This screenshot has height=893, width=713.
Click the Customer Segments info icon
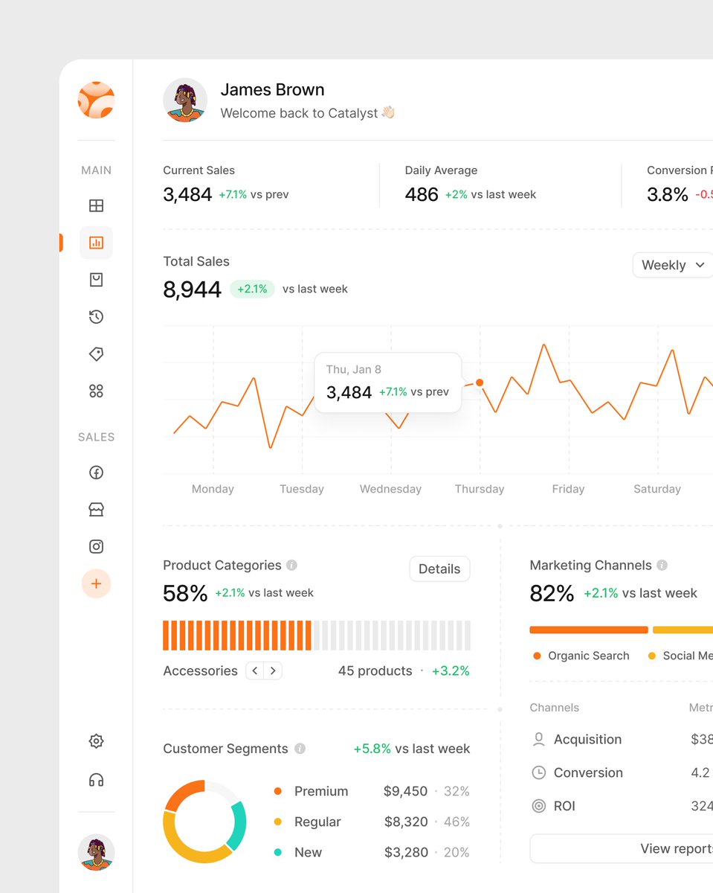pyautogui.click(x=300, y=749)
